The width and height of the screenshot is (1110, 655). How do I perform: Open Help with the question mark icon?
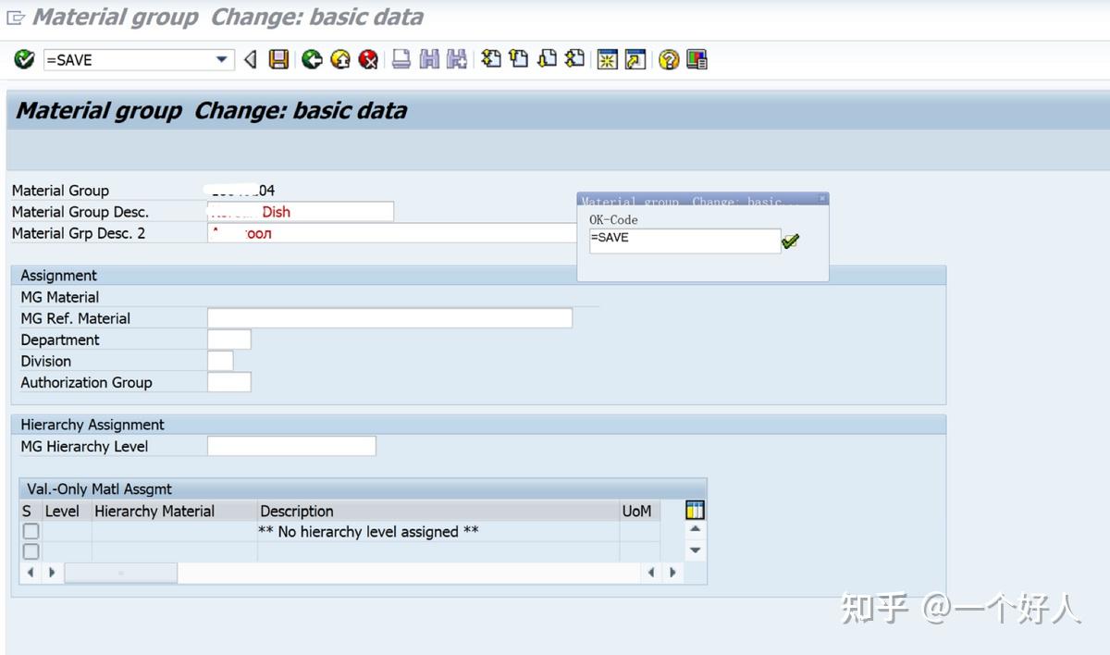click(x=669, y=59)
